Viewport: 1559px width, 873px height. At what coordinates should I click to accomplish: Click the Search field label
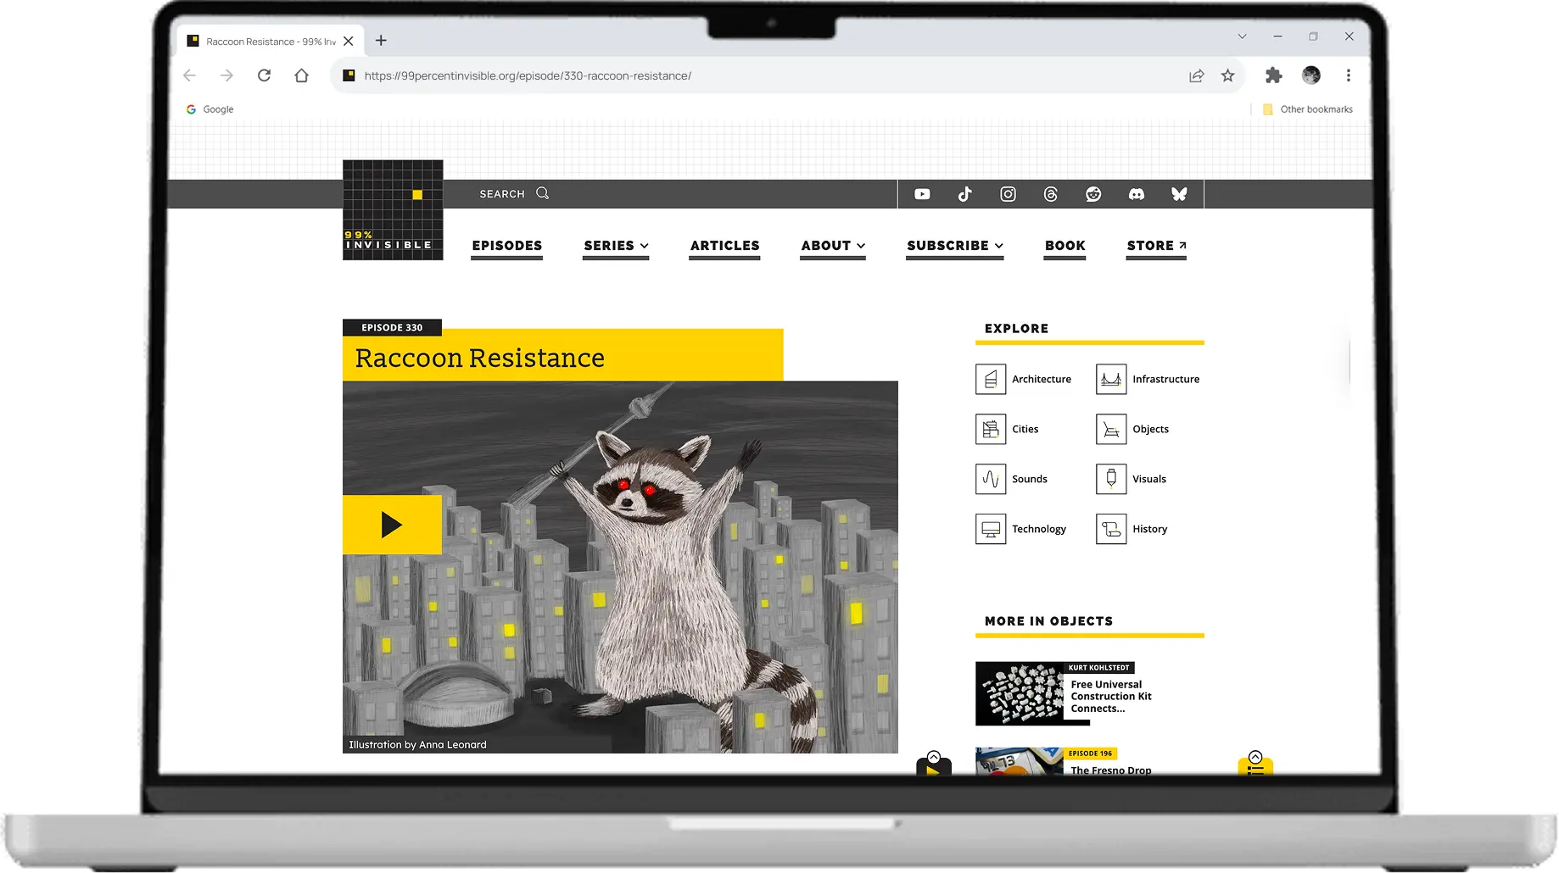(501, 194)
